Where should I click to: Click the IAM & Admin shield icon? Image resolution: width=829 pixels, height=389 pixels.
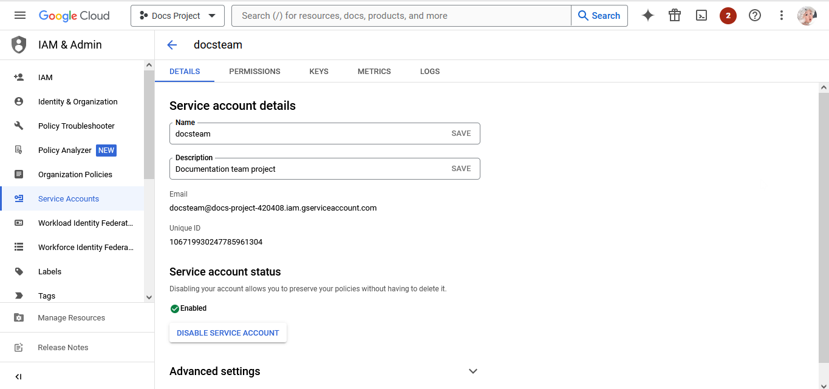tap(19, 45)
